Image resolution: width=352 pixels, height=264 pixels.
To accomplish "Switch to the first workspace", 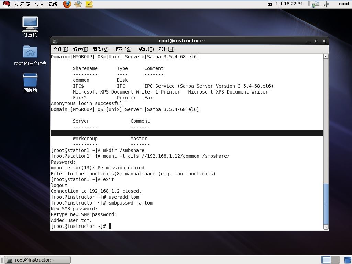I will click(326, 260).
